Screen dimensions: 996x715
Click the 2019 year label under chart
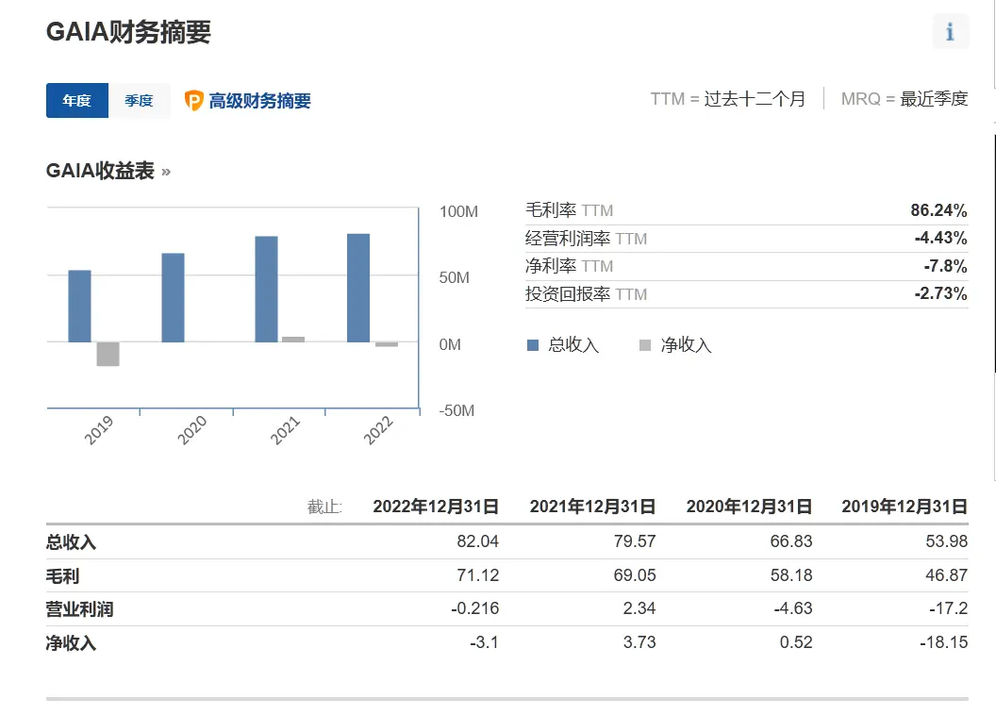pos(98,430)
